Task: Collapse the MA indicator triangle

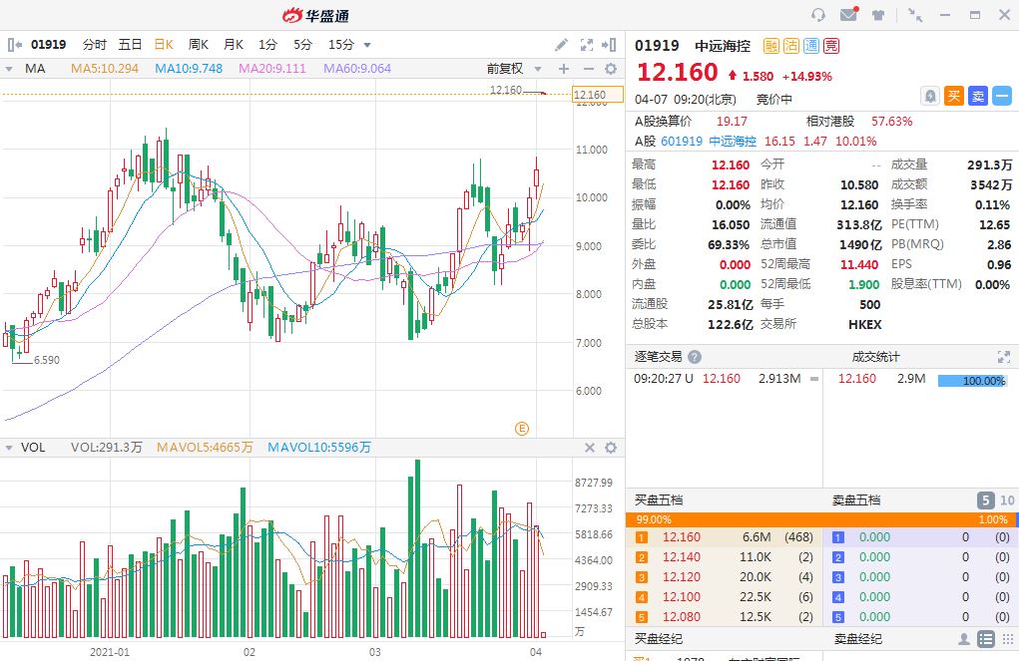Action: point(9,69)
